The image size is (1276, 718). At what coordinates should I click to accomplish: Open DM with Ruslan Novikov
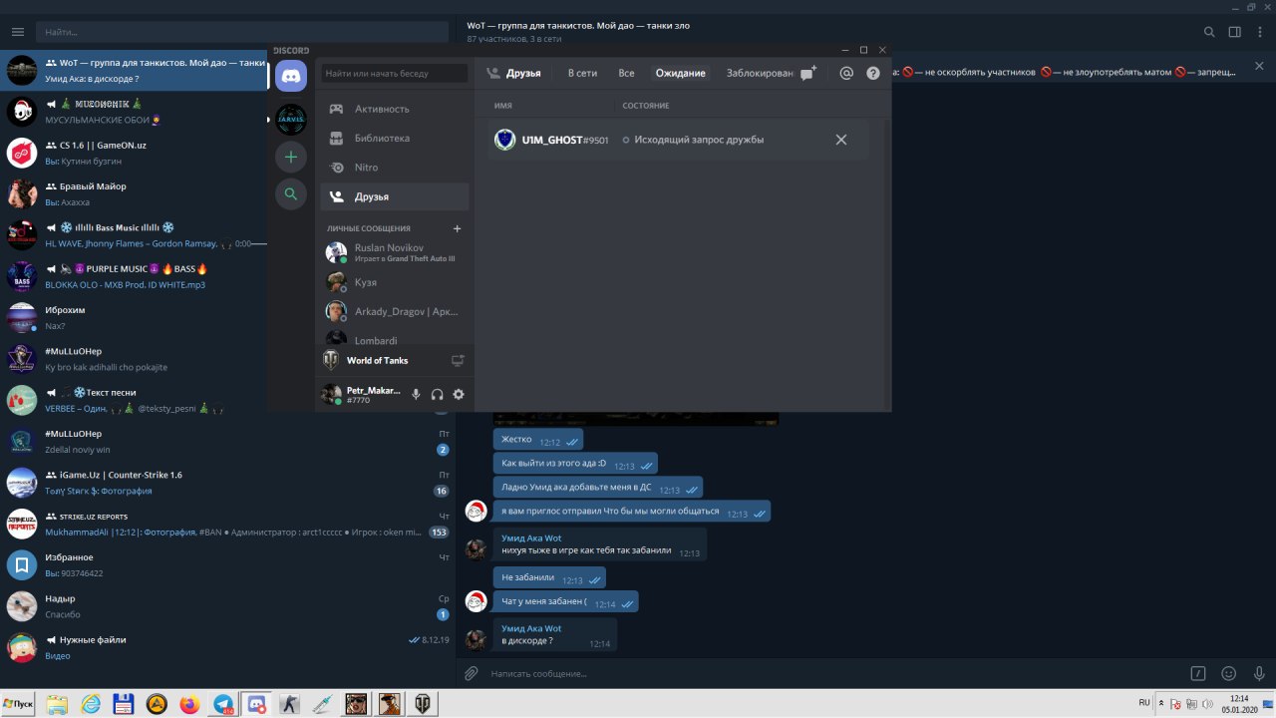[395, 252]
